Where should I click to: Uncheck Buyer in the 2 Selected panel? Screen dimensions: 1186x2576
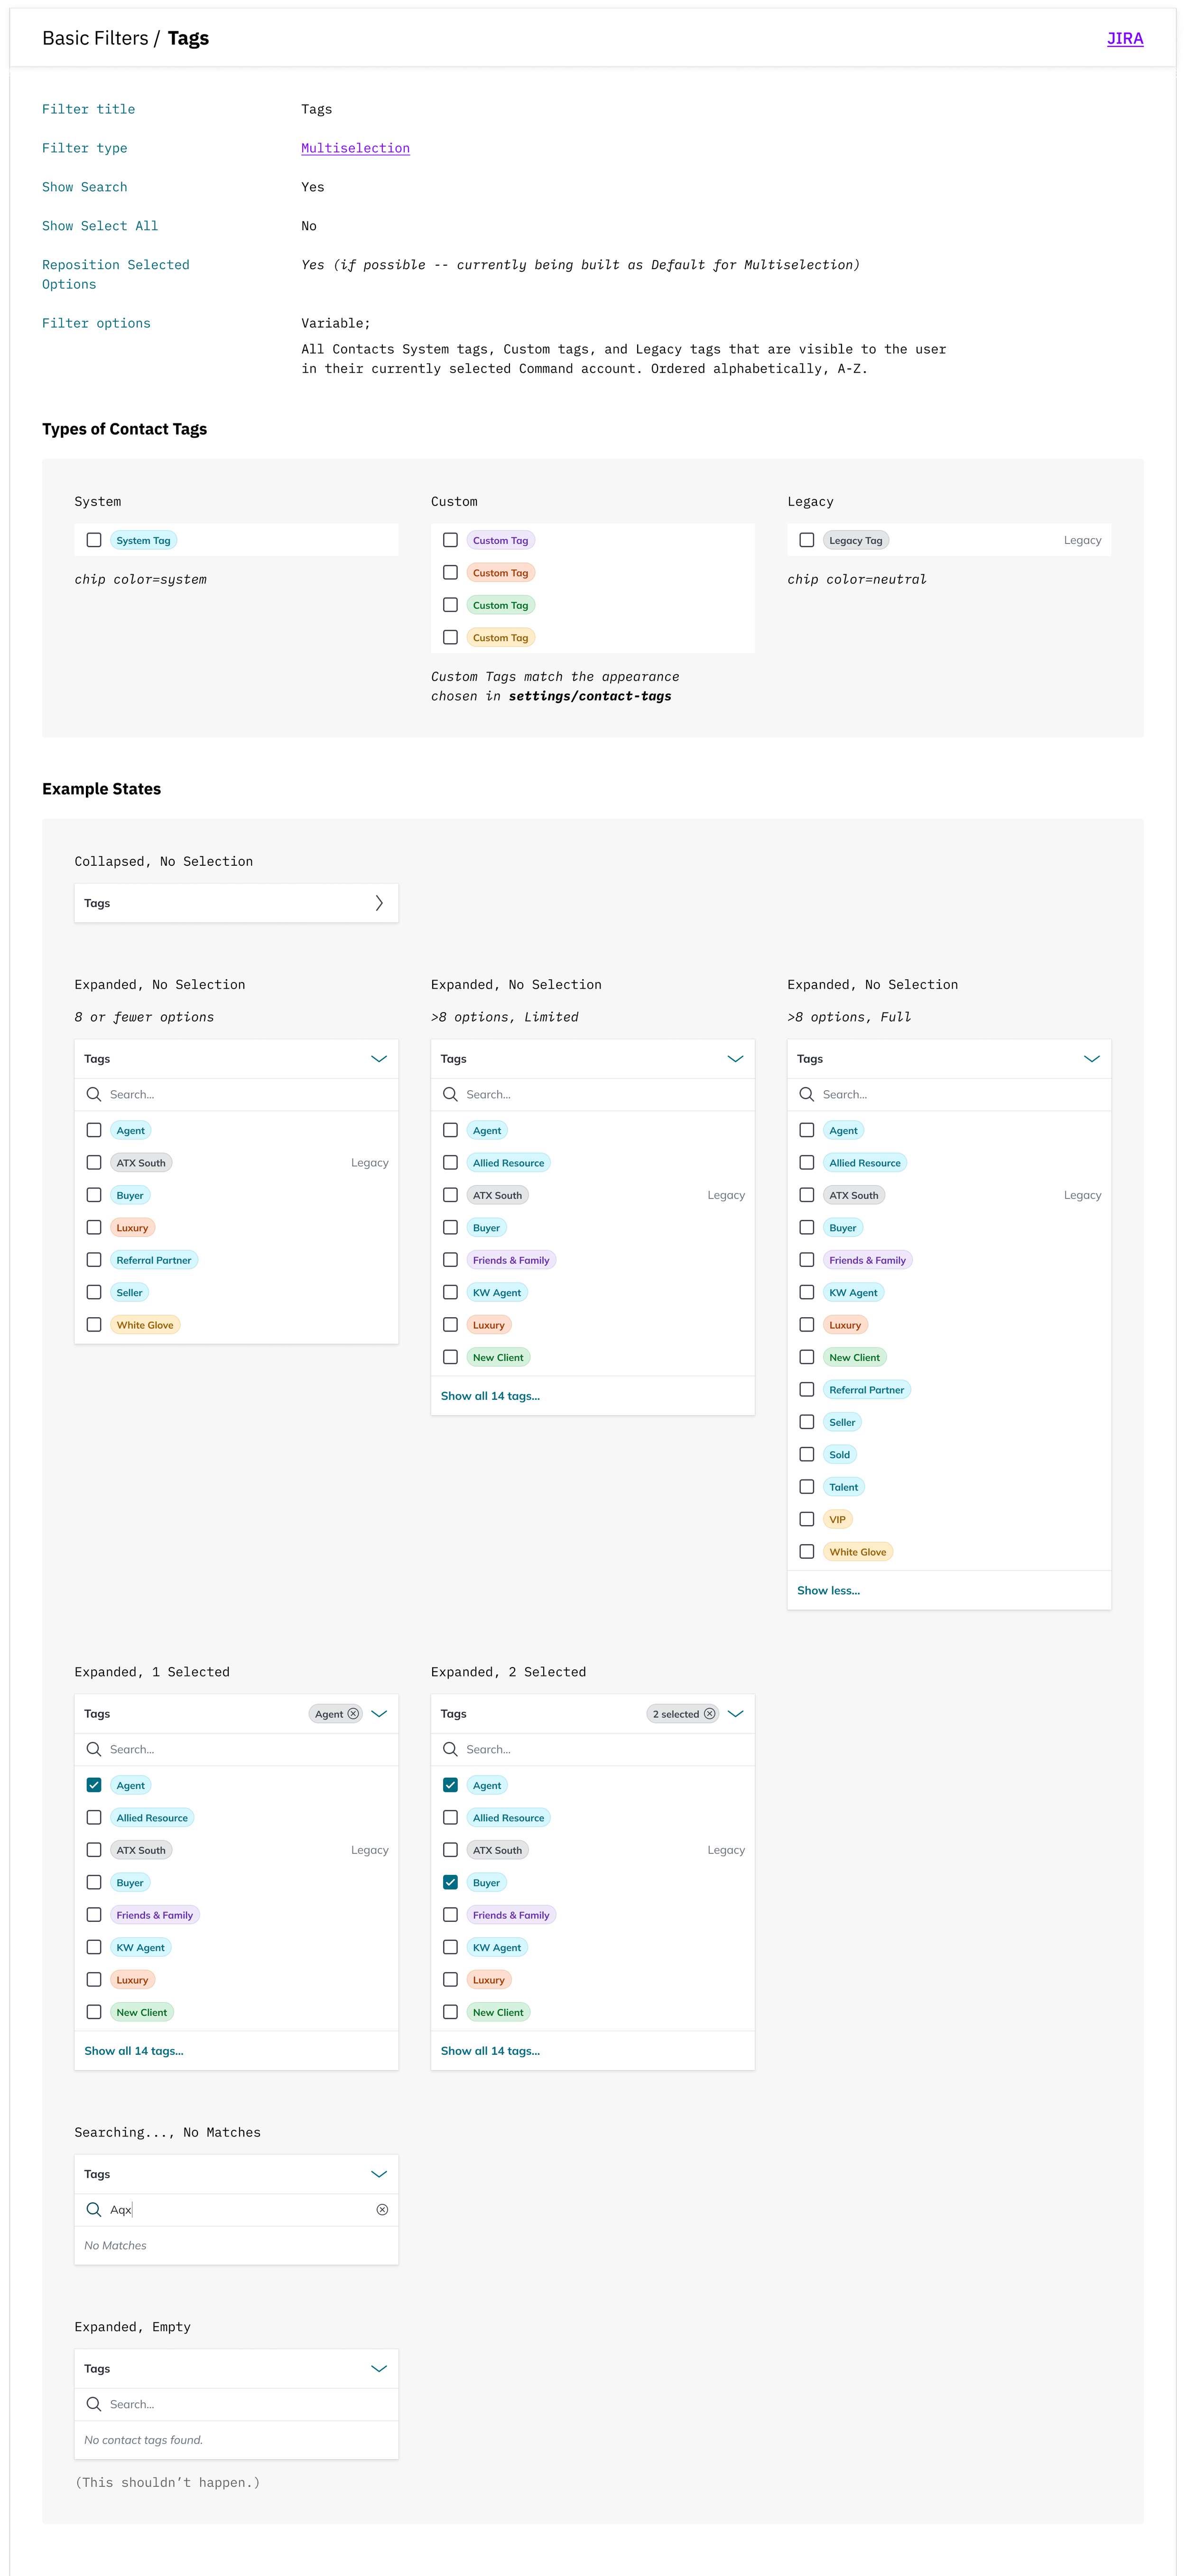coord(451,1882)
